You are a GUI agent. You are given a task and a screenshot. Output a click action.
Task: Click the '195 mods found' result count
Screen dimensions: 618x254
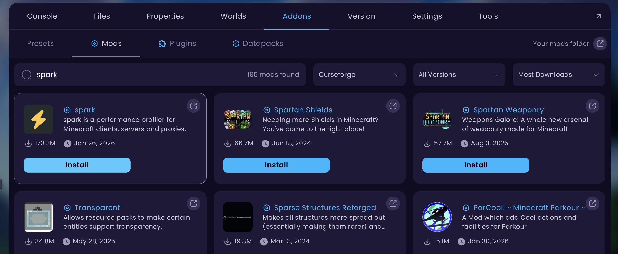tap(273, 74)
